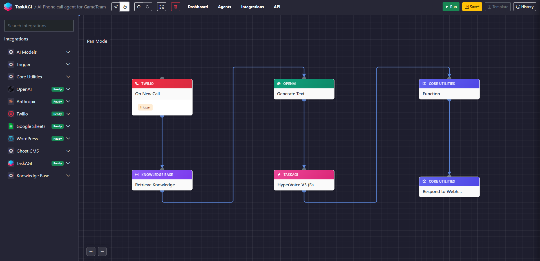This screenshot has height=261, width=540.
Task: Click the WordPress logo icon
Action: point(11,139)
